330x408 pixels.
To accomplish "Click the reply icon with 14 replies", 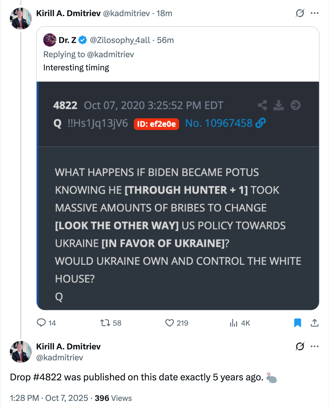I will coord(41,323).
